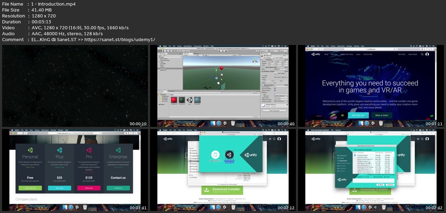Viewport: 446px width, 213px height.
Task: Click pink Select plan button under Pro
Action: [89, 188]
